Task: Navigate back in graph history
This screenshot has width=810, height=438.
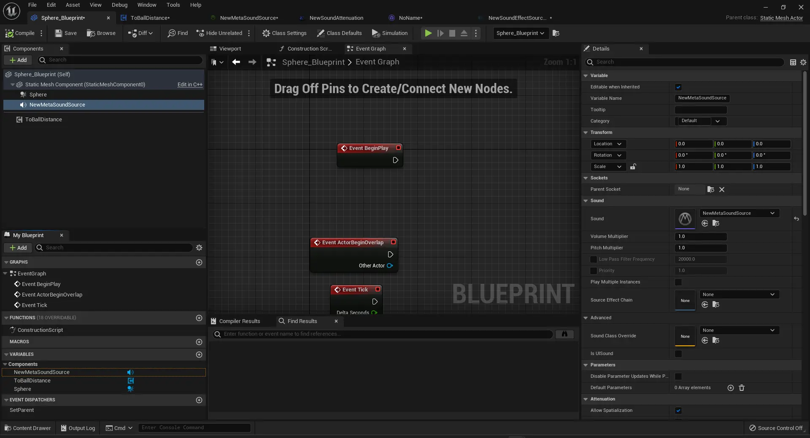Action: pyautogui.click(x=236, y=62)
